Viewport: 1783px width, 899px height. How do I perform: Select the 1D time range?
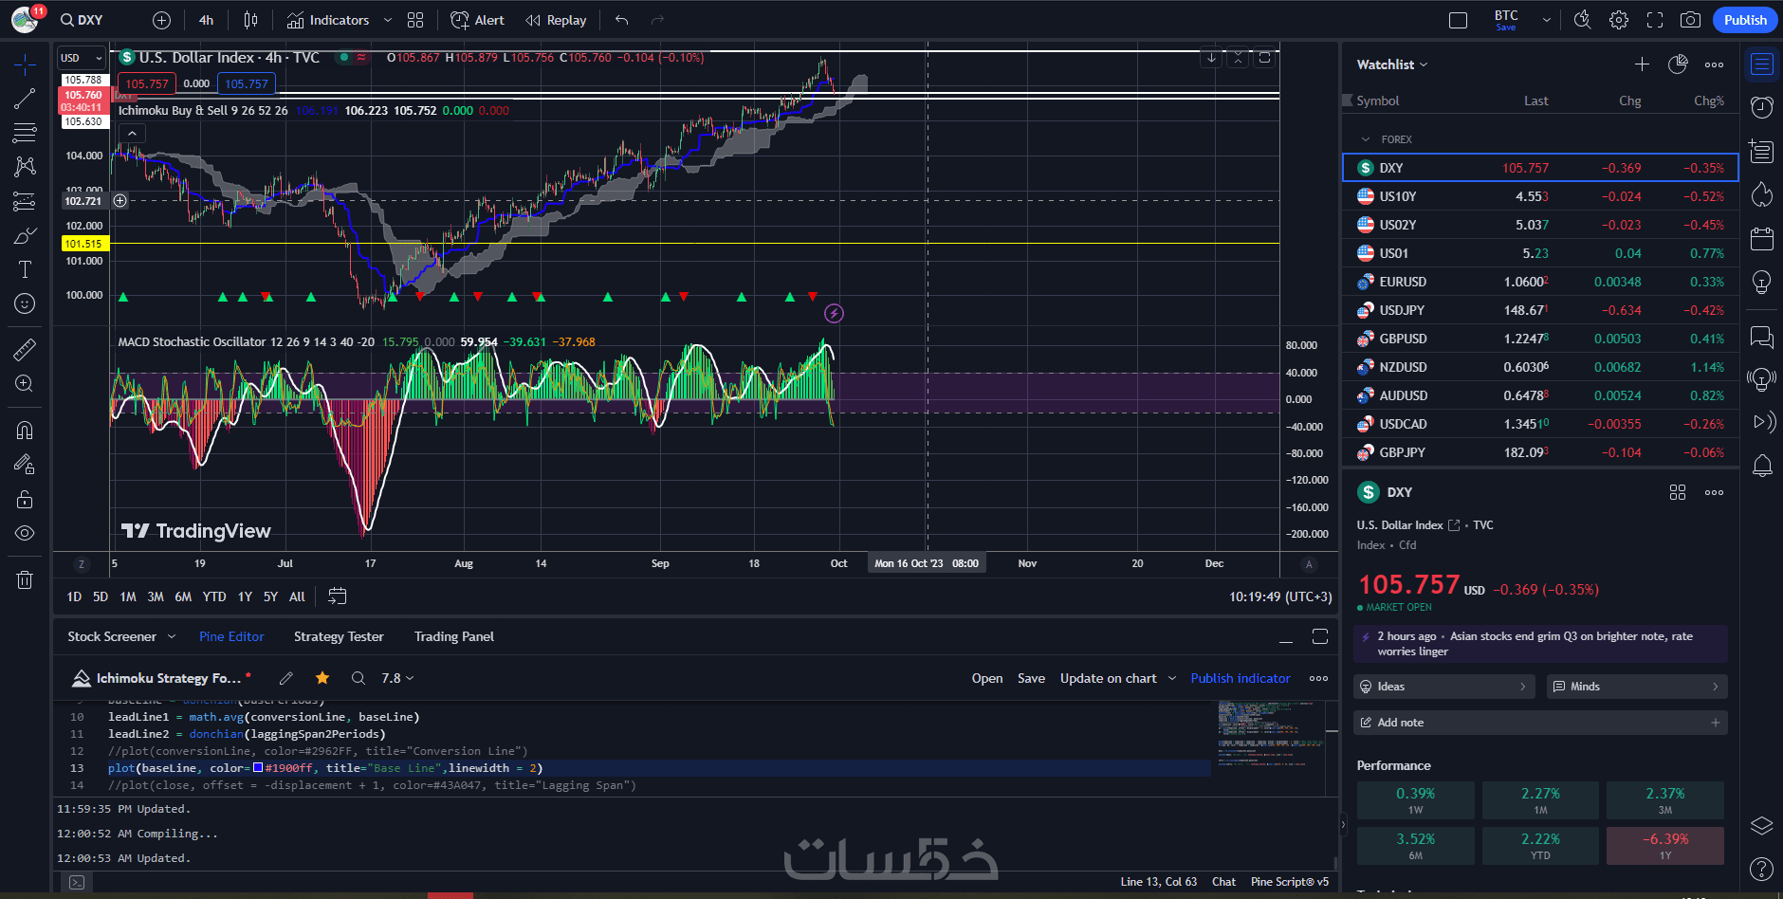click(74, 596)
